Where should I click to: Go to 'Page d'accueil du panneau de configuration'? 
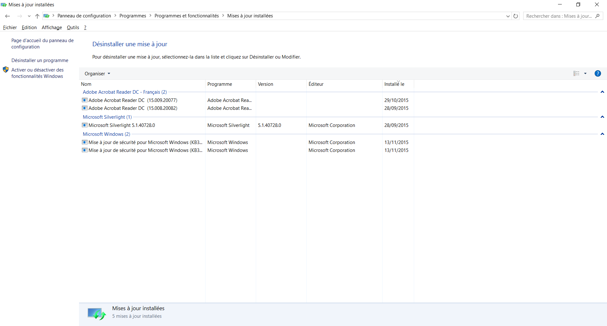tap(42, 44)
